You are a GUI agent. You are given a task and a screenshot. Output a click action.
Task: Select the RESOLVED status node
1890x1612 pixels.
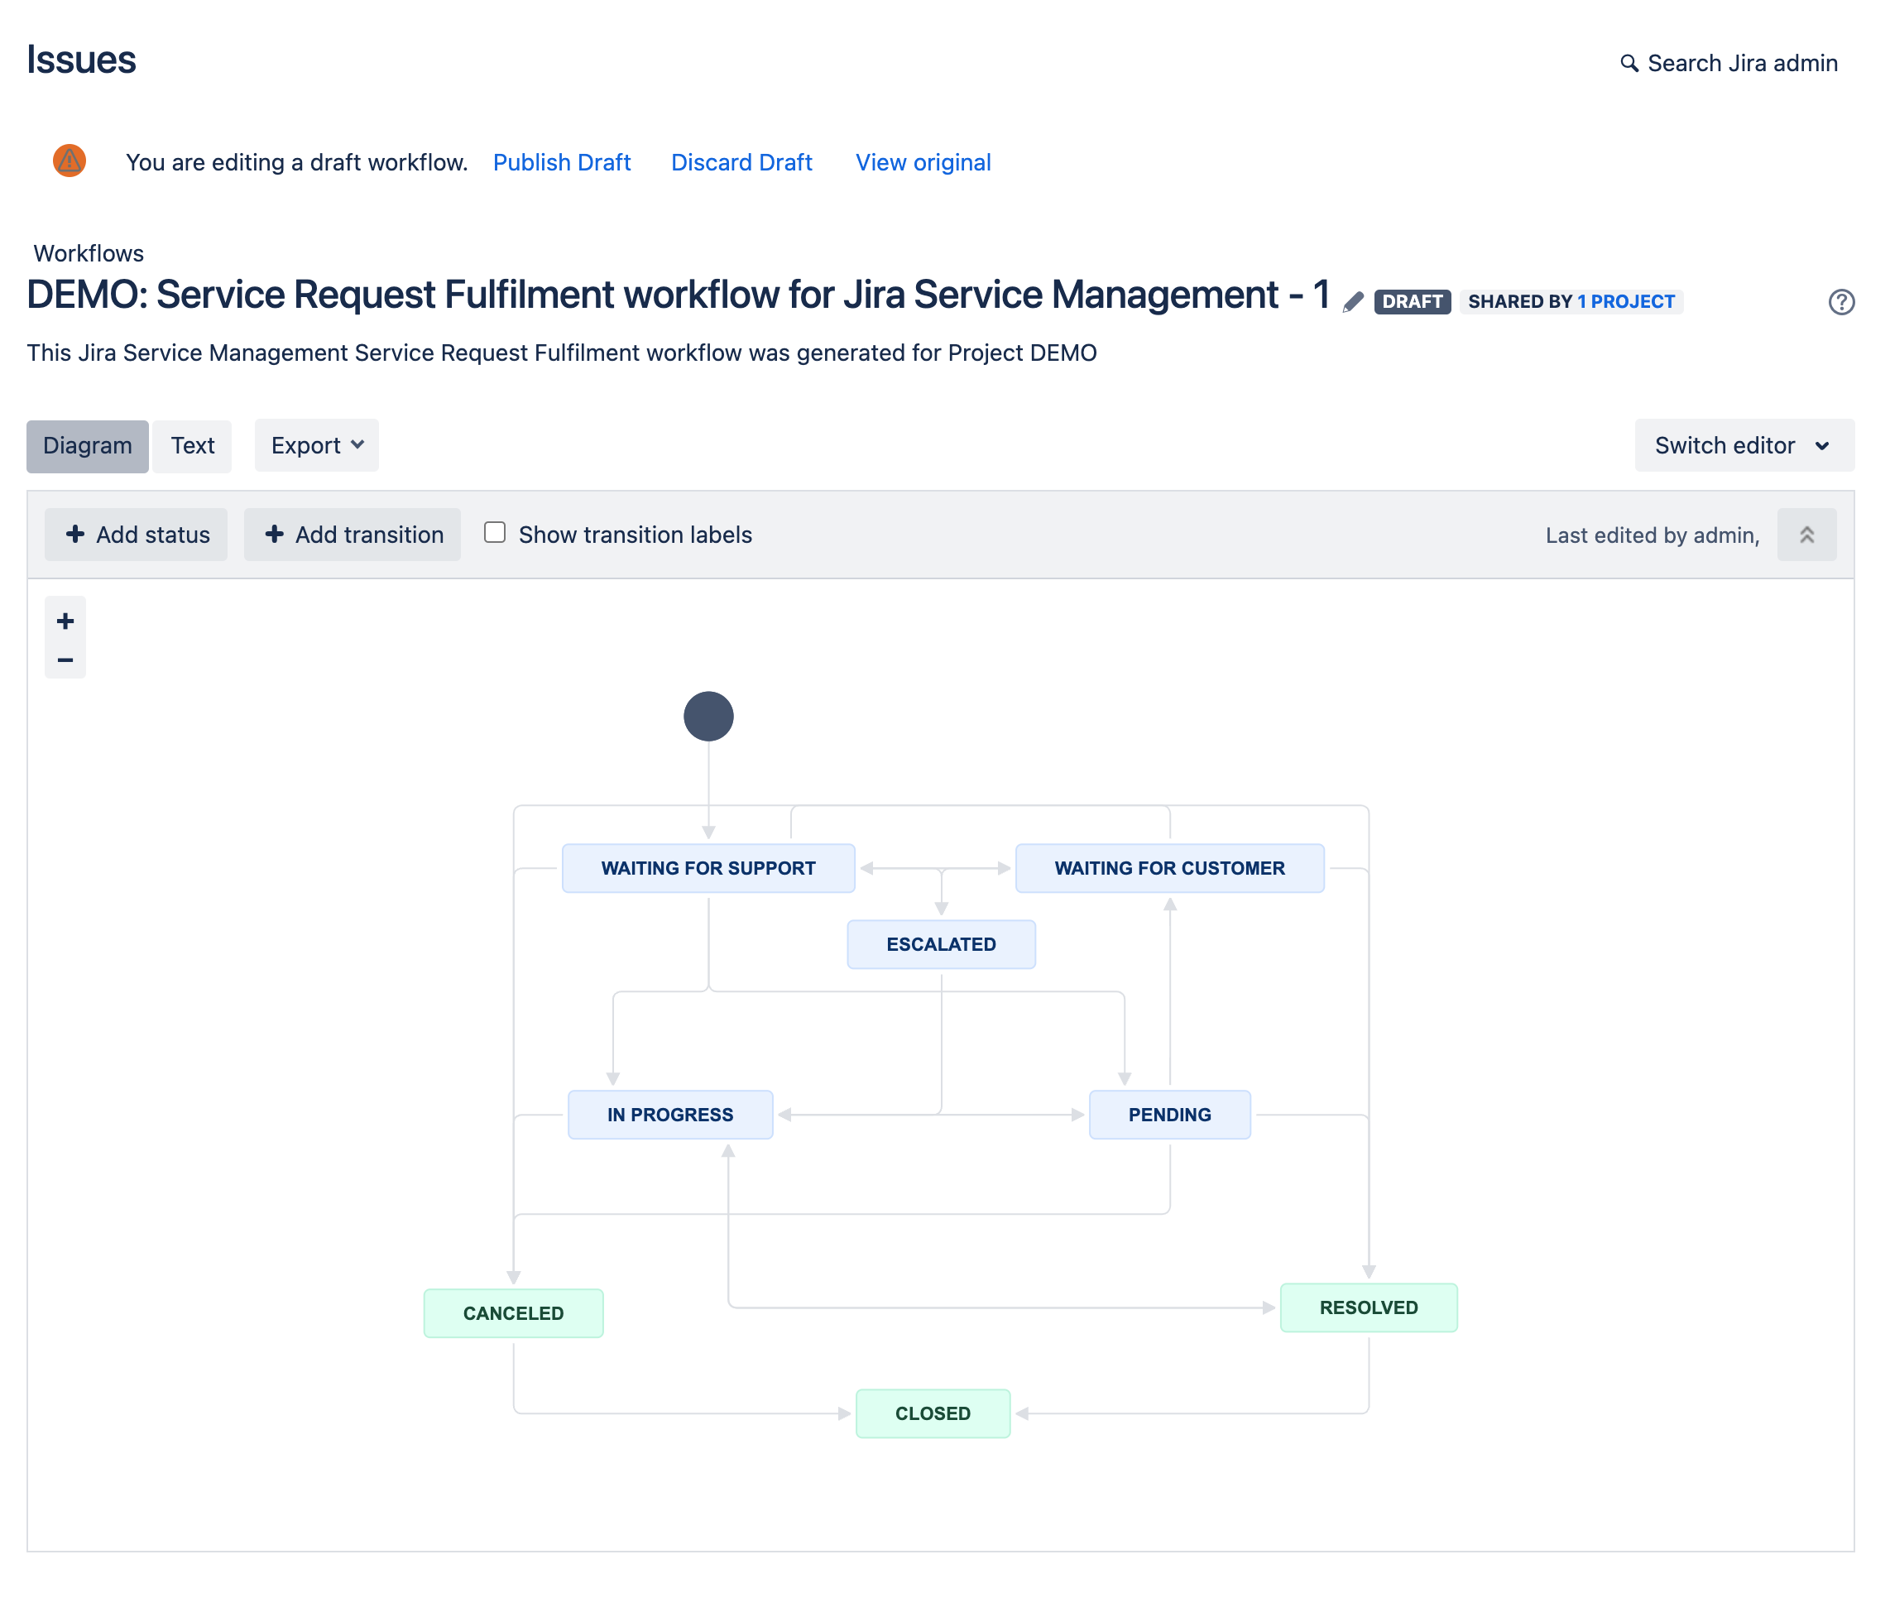pyautogui.click(x=1368, y=1307)
